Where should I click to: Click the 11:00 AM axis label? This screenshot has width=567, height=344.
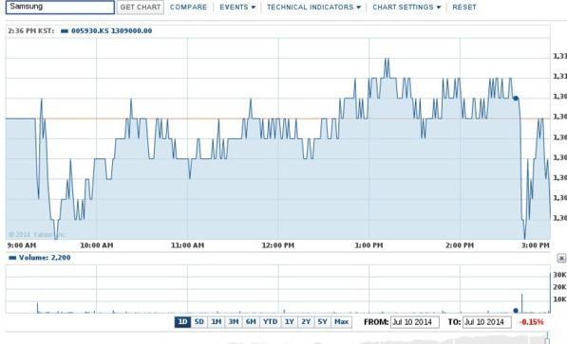click(187, 245)
